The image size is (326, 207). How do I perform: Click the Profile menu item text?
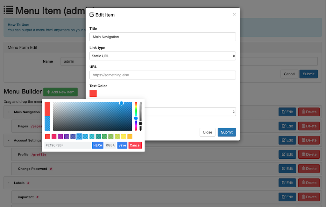point(23,155)
